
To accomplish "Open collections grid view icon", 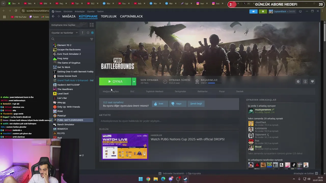I will point(92,25).
